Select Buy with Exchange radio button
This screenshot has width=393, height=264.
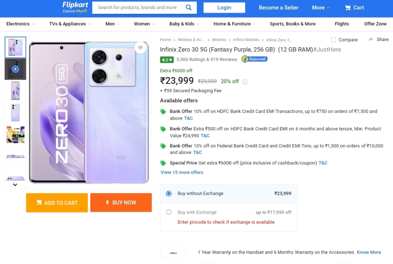(x=169, y=212)
